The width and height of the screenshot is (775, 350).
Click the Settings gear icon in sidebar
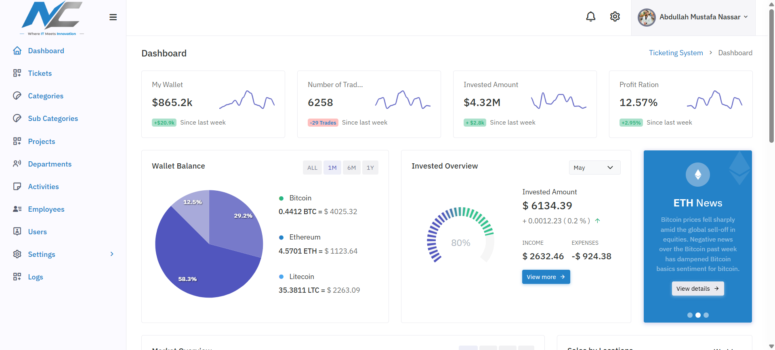point(17,254)
